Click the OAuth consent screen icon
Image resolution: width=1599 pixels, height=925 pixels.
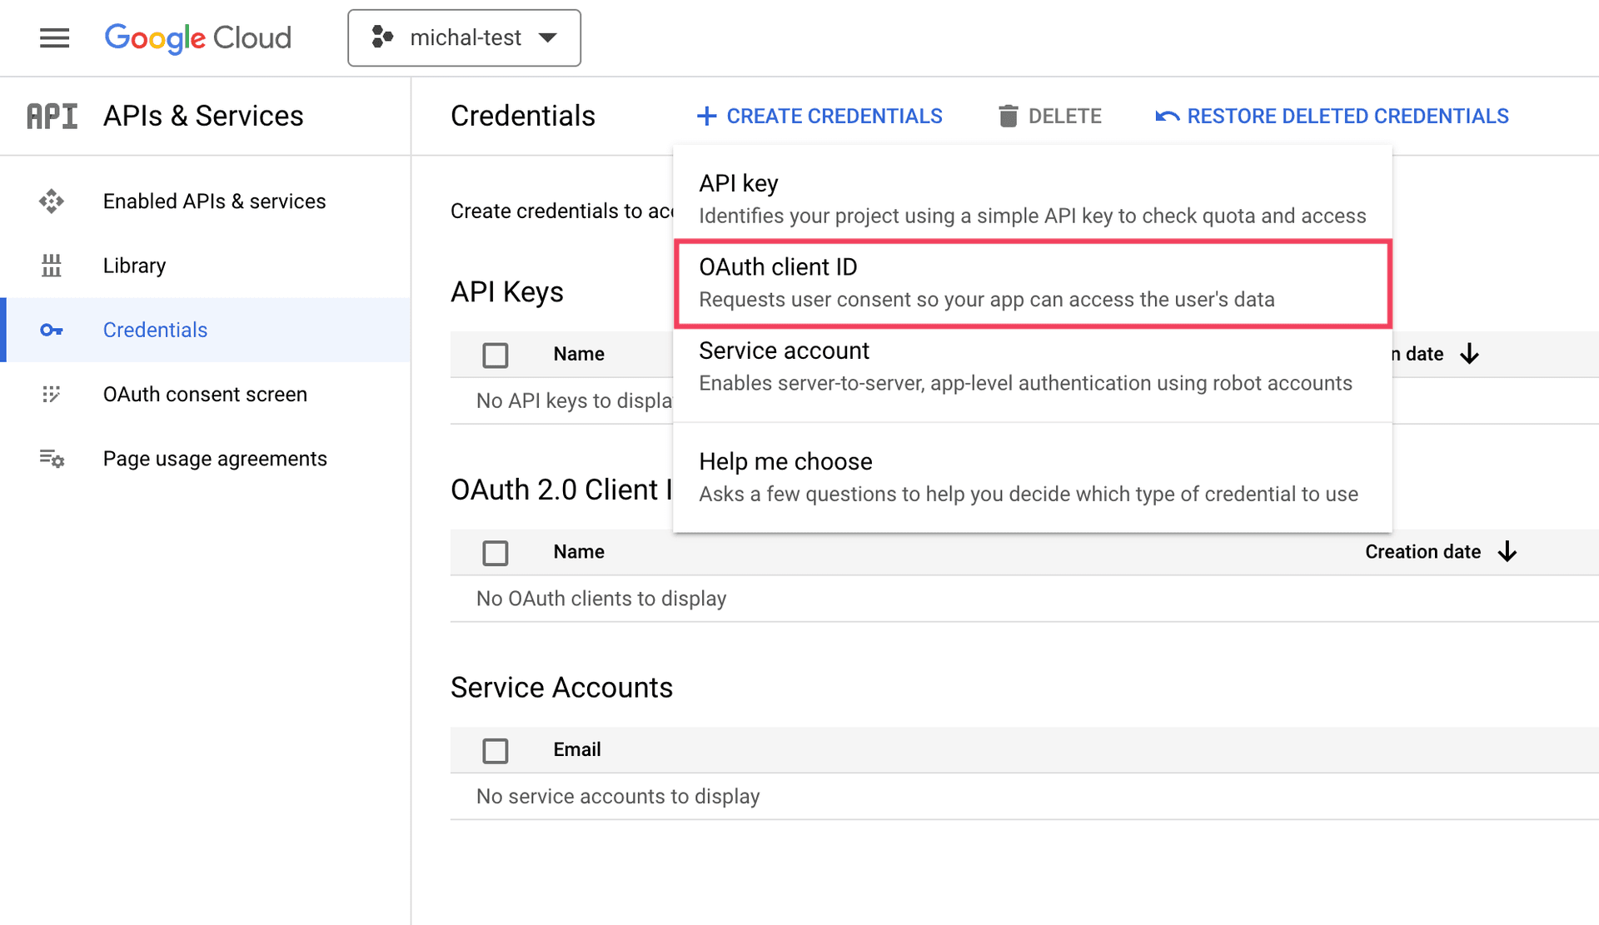pyautogui.click(x=52, y=395)
